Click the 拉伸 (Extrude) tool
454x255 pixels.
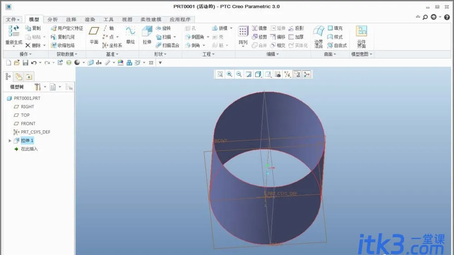point(147,35)
